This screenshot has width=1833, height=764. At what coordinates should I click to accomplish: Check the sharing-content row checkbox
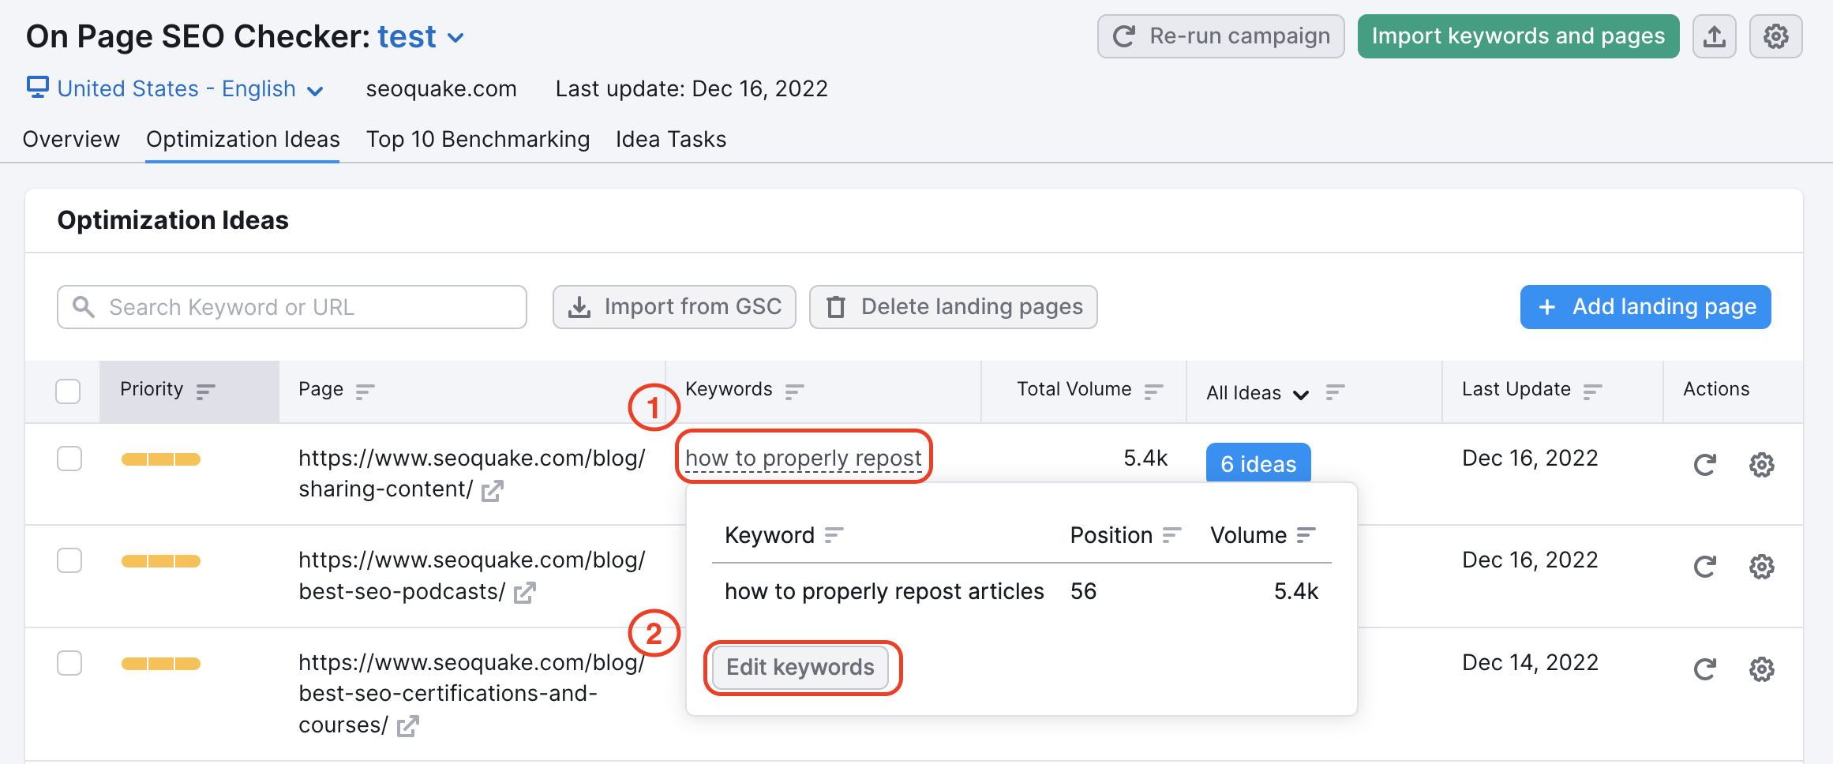point(69,459)
